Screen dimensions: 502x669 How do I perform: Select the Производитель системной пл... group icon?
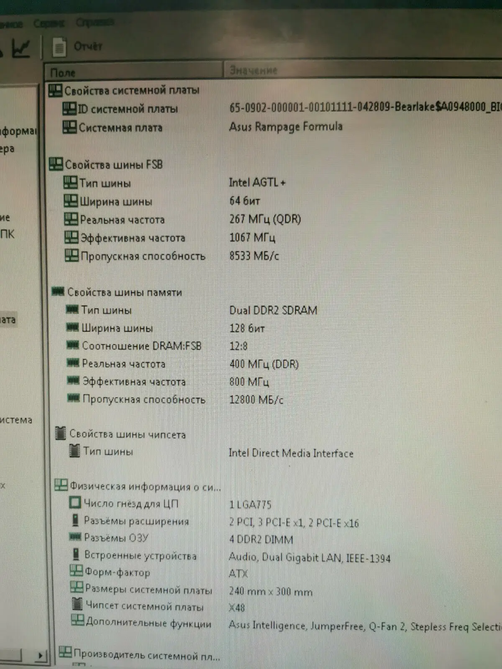(65, 652)
